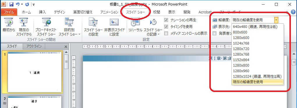Click the animation star icon beside slide 2
This screenshot has height=108, width=297.
(x=5, y=103)
